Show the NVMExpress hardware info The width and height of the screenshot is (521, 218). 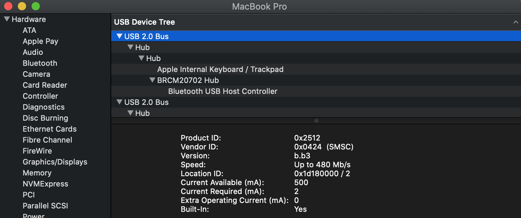tap(45, 184)
